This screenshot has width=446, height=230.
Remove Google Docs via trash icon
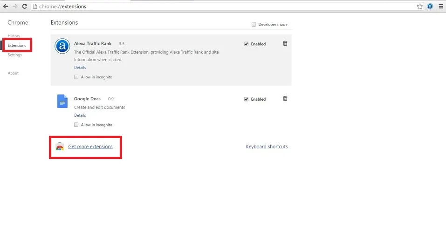285,98
